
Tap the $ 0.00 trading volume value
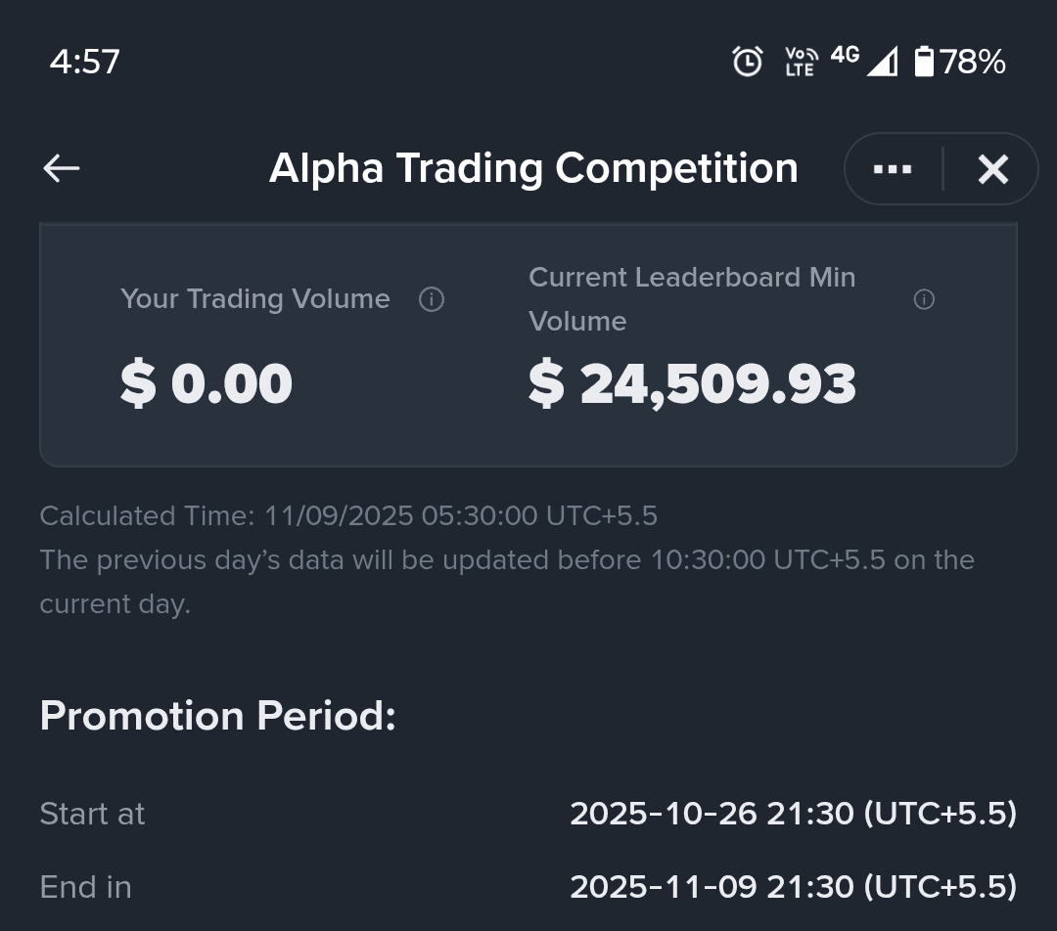pos(207,383)
